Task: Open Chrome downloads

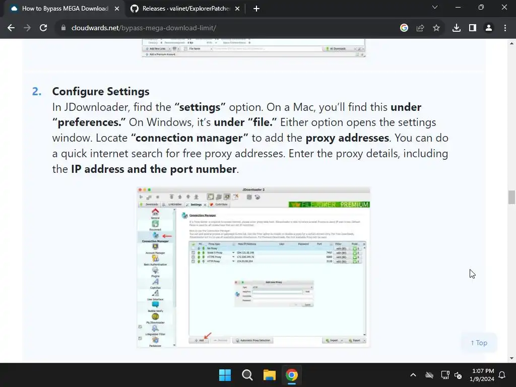Action: 457,28
